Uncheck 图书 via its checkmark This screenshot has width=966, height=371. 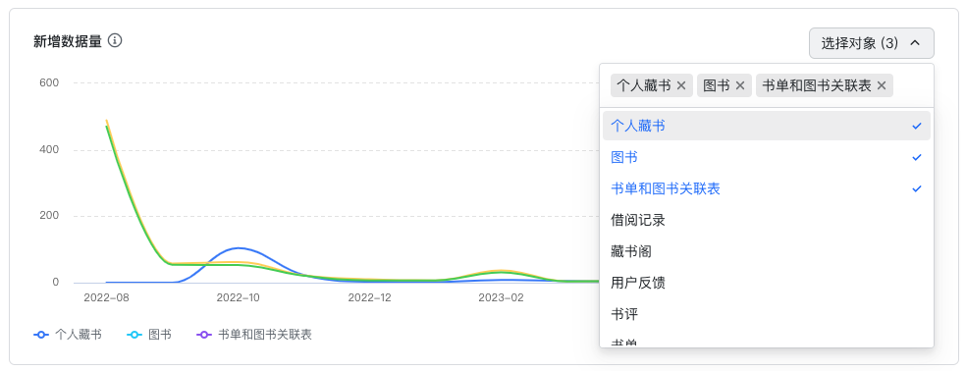[917, 157]
